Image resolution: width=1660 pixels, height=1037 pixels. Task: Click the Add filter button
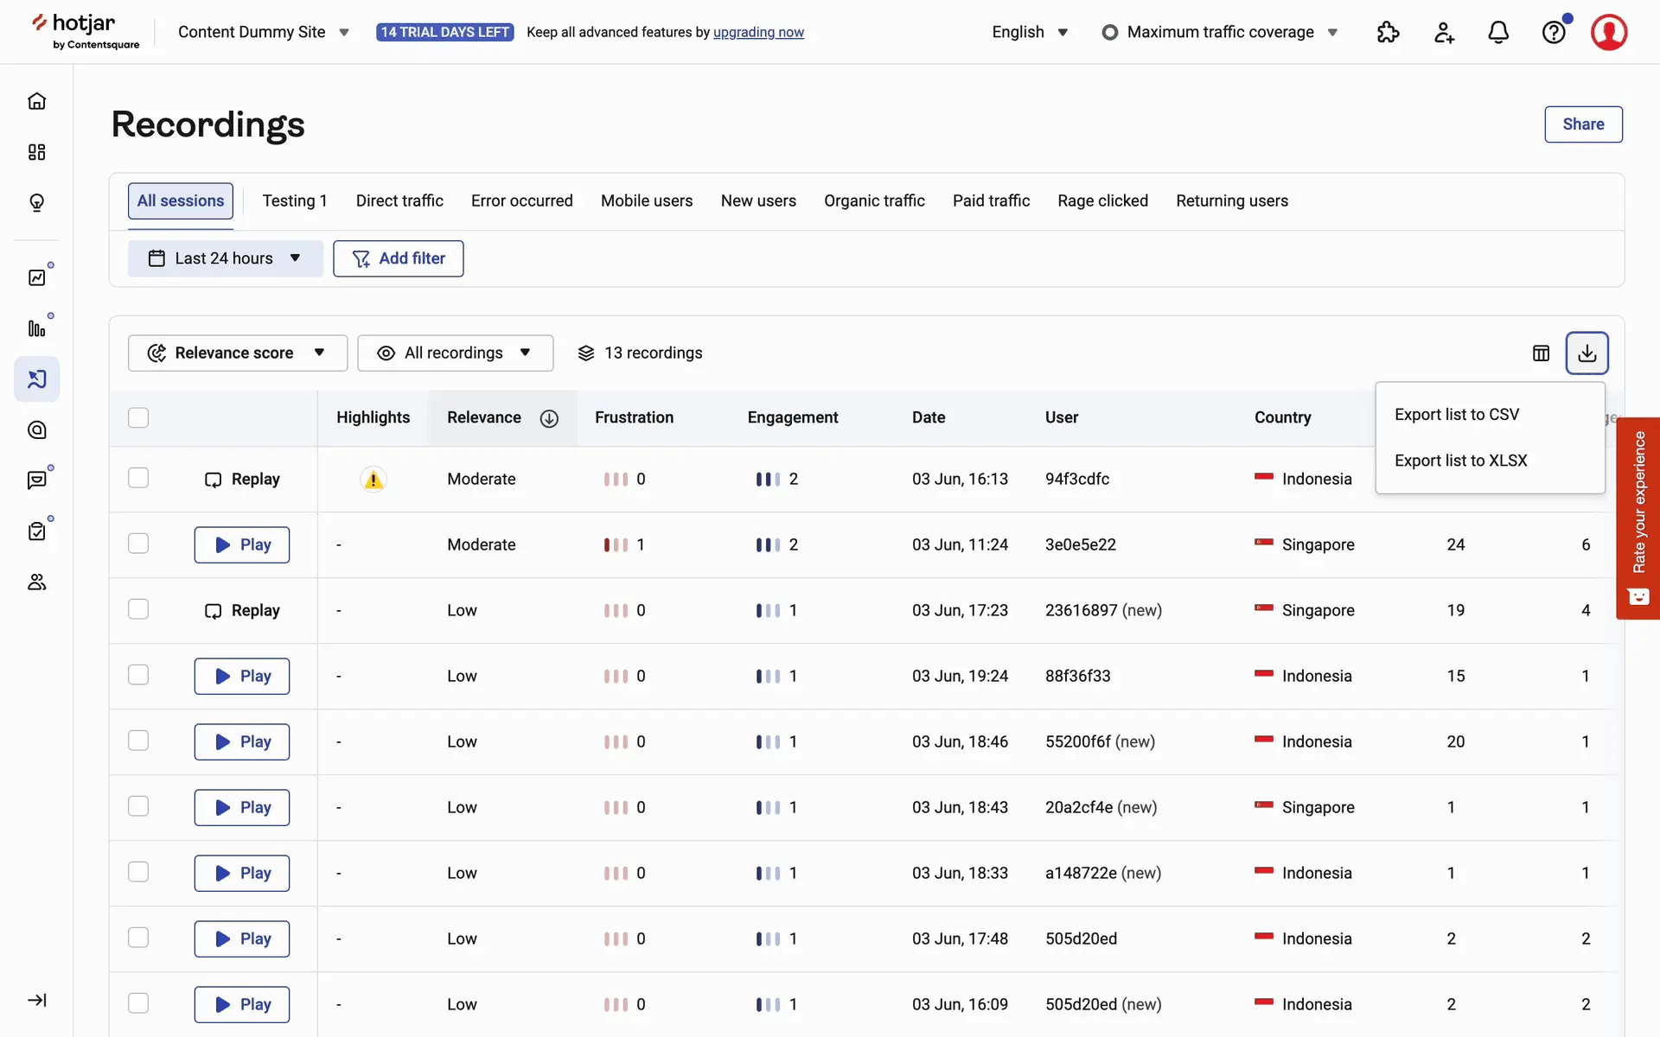click(x=398, y=258)
